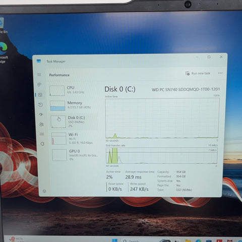Click the Memory usage mini graph thumbnail
The image size is (242, 242).
tap(57, 106)
